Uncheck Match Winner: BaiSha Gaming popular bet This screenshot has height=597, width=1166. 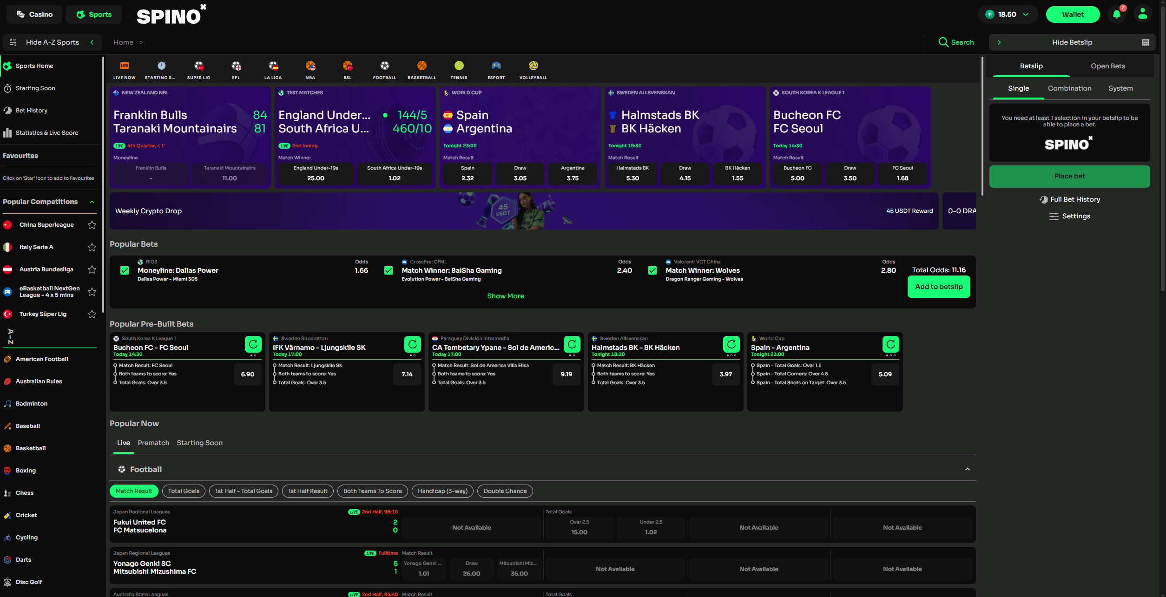pos(389,270)
